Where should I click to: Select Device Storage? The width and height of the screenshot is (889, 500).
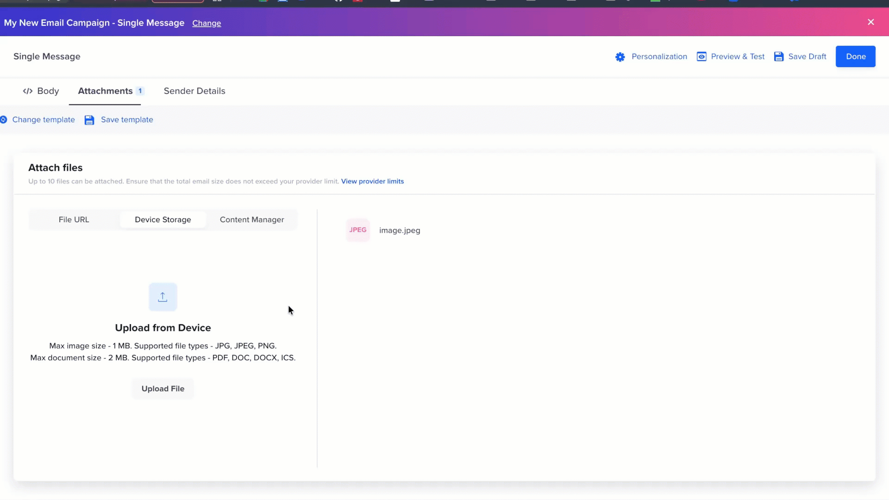point(163,219)
